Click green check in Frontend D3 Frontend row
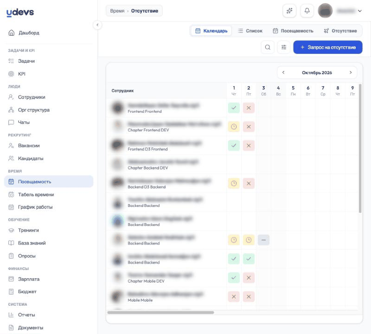The width and height of the screenshot is (371, 334). pyautogui.click(x=234, y=146)
